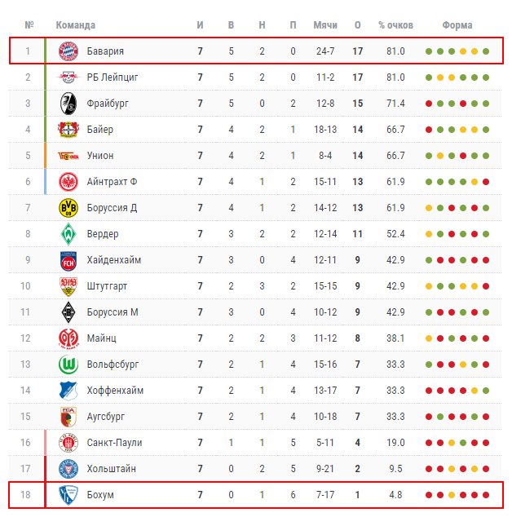512x517 pixels.
Task: Click the RB Leipzig club logo
Action: point(68,77)
